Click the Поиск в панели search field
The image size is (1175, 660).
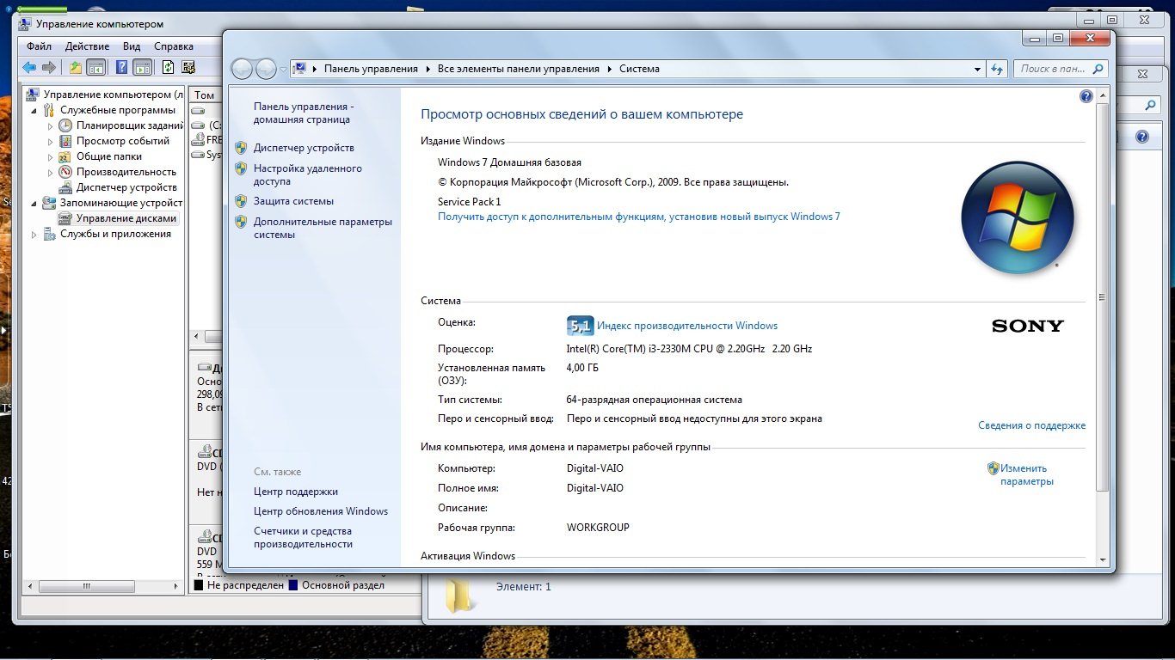click(1054, 69)
